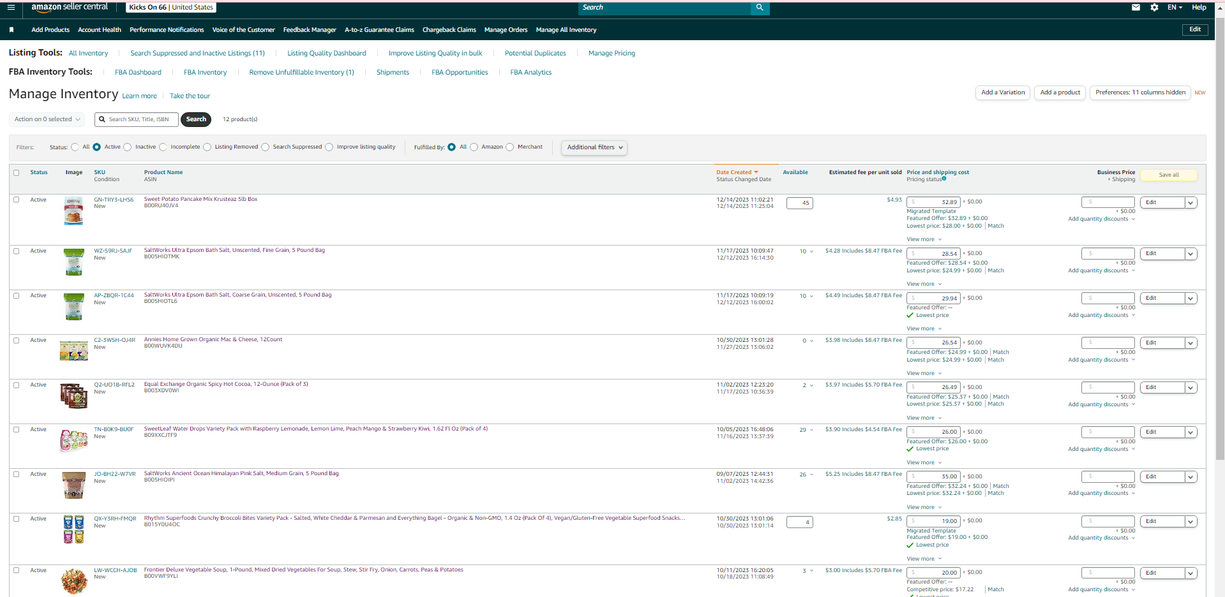The width and height of the screenshot is (1225, 597).
Task: Click the magnifier button in top search bar
Action: (760, 8)
